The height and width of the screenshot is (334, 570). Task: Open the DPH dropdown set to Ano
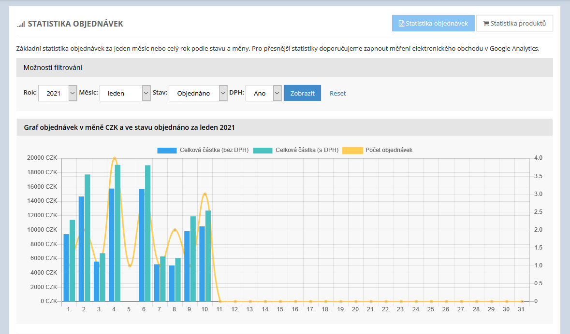[x=263, y=93]
